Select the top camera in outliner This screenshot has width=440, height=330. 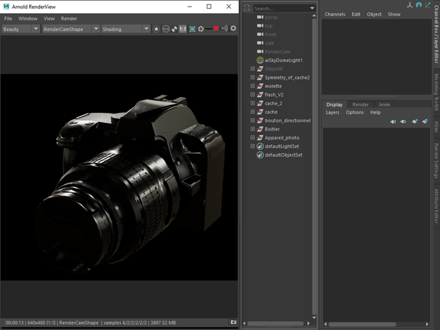tap(269, 26)
